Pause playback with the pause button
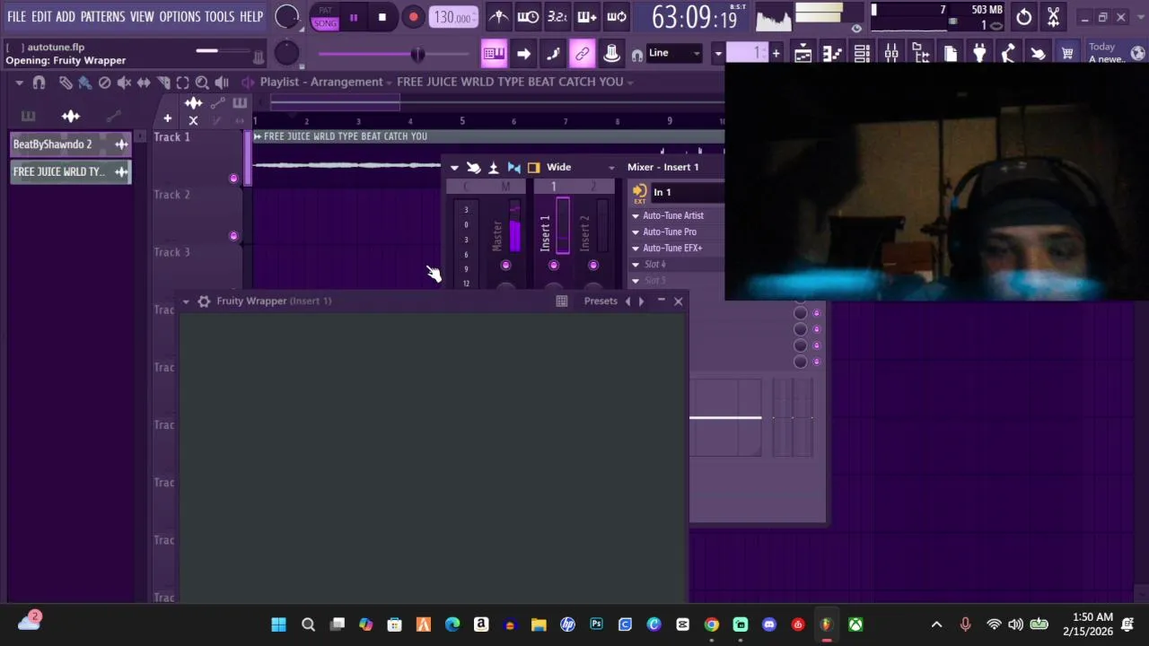The width and height of the screenshot is (1149, 646). click(x=354, y=17)
